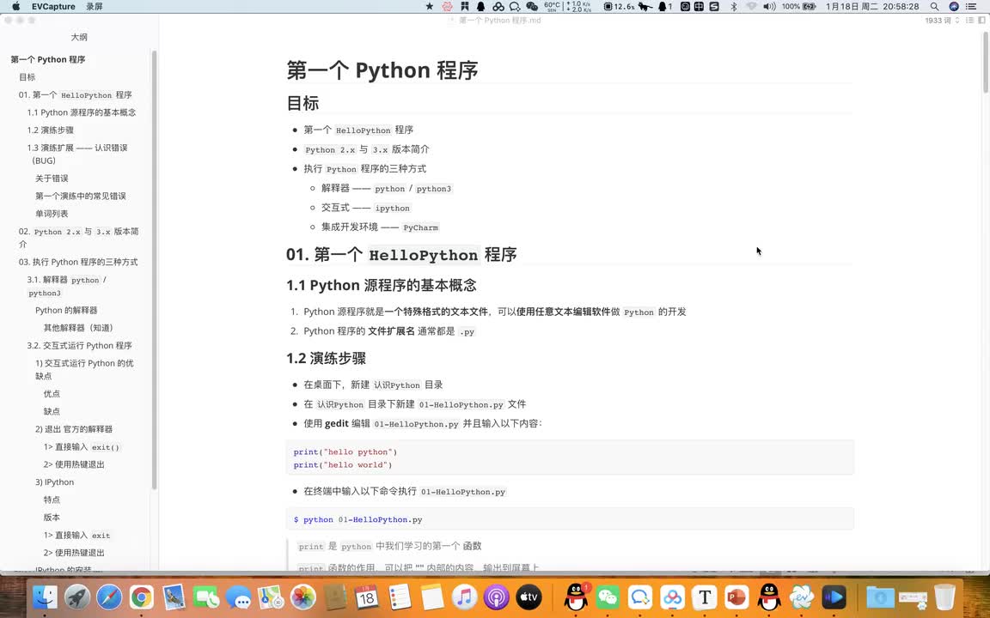Click battery 100% status in menu bar
990x618 pixels.
point(798,6)
